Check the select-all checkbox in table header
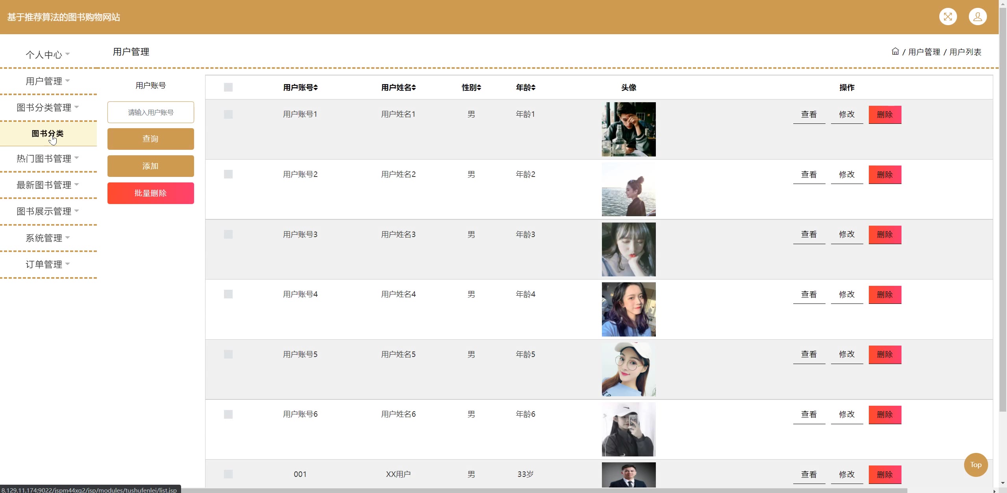The height and width of the screenshot is (493, 1007). (228, 87)
